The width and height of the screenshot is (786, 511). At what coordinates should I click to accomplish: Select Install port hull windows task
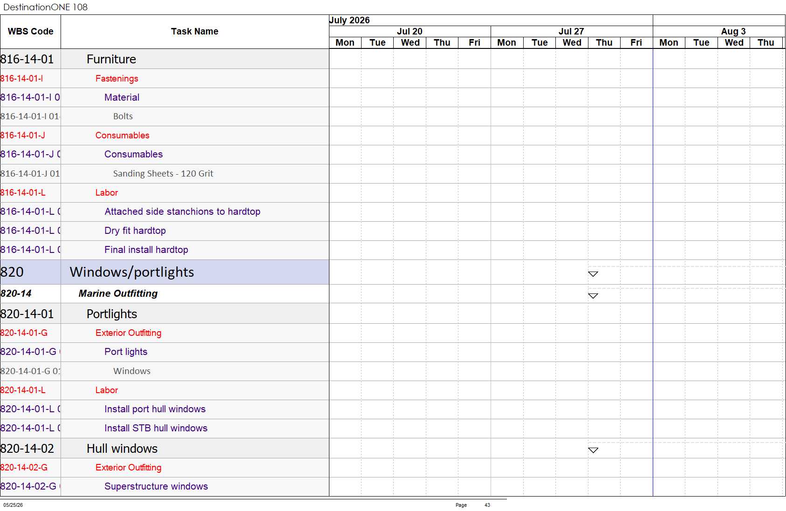tap(155, 409)
